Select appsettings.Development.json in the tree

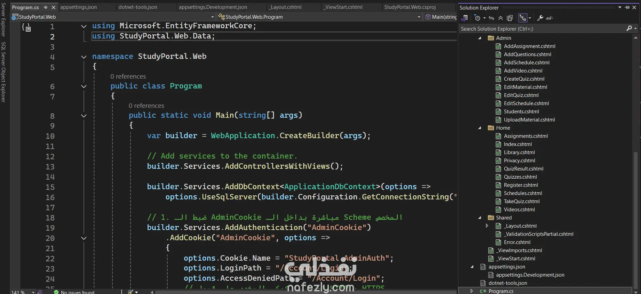(x=530, y=275)
